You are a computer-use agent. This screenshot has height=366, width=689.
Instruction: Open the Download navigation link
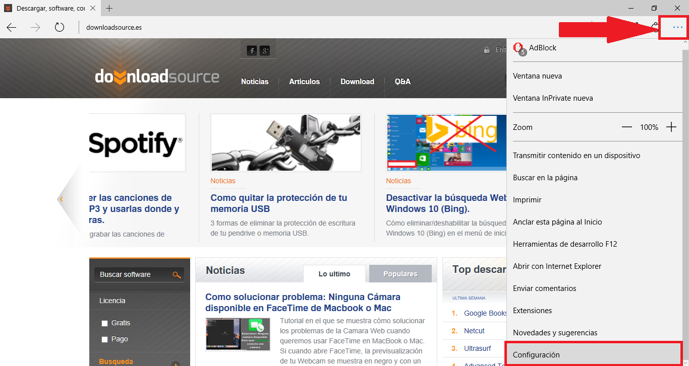point(357,82)
